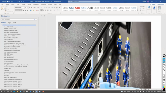Open the Results tab in Navigation
Screen dimensions: 166x93
tap(15, 23)
